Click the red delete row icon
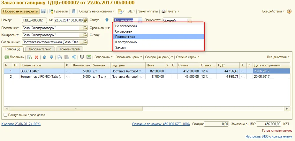The width and height of the screenshot is (295, 141). [x=37, y=57]
